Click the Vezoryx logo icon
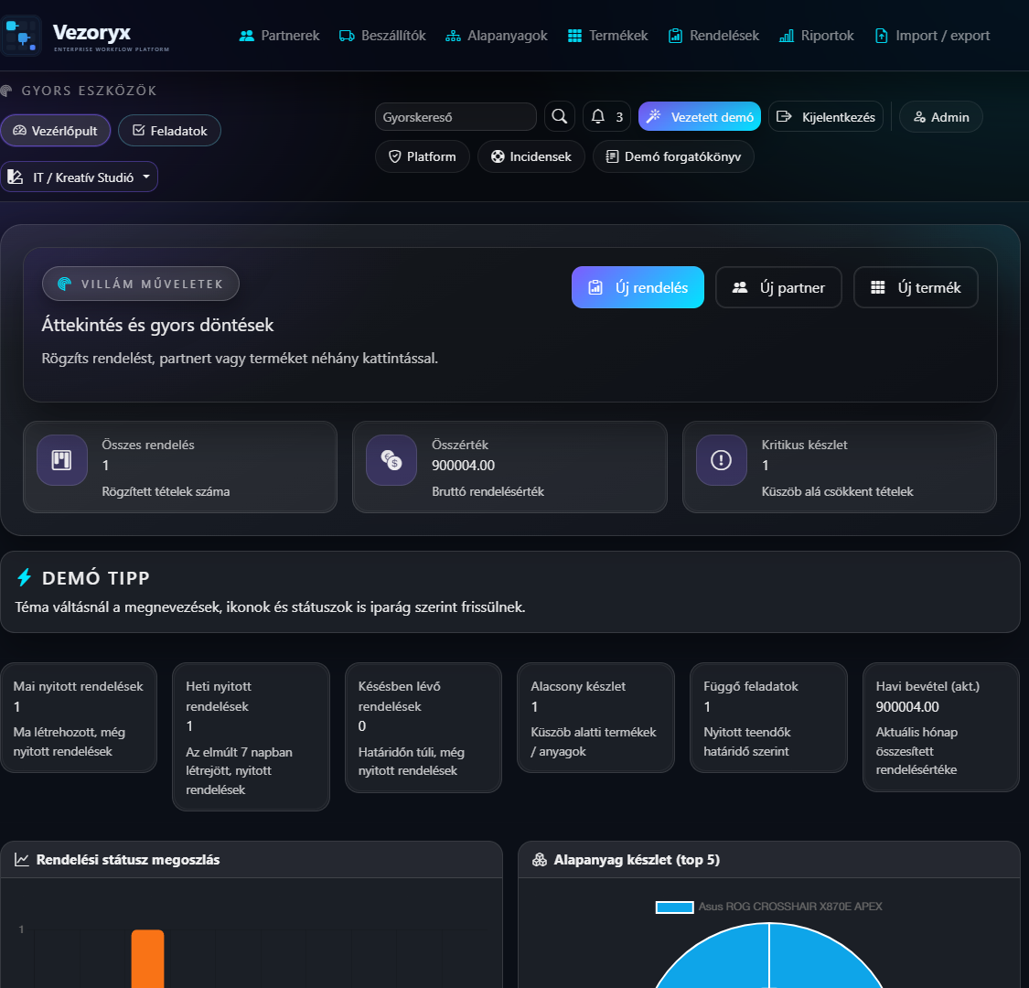This screenshot has height=988, width=1029. (20, 36)
